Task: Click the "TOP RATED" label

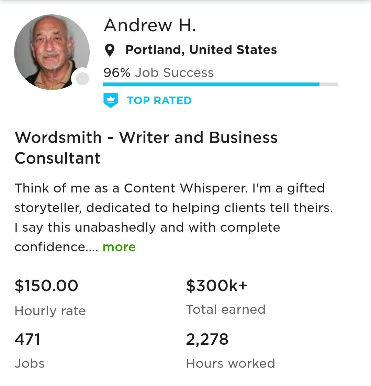Action: 159,100
